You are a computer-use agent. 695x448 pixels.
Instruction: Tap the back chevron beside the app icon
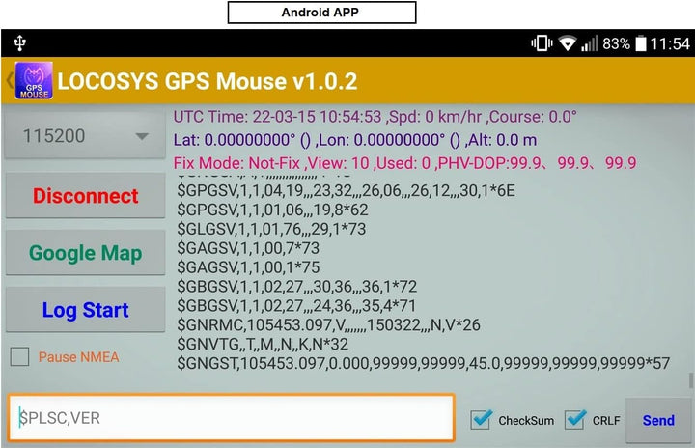10,81
